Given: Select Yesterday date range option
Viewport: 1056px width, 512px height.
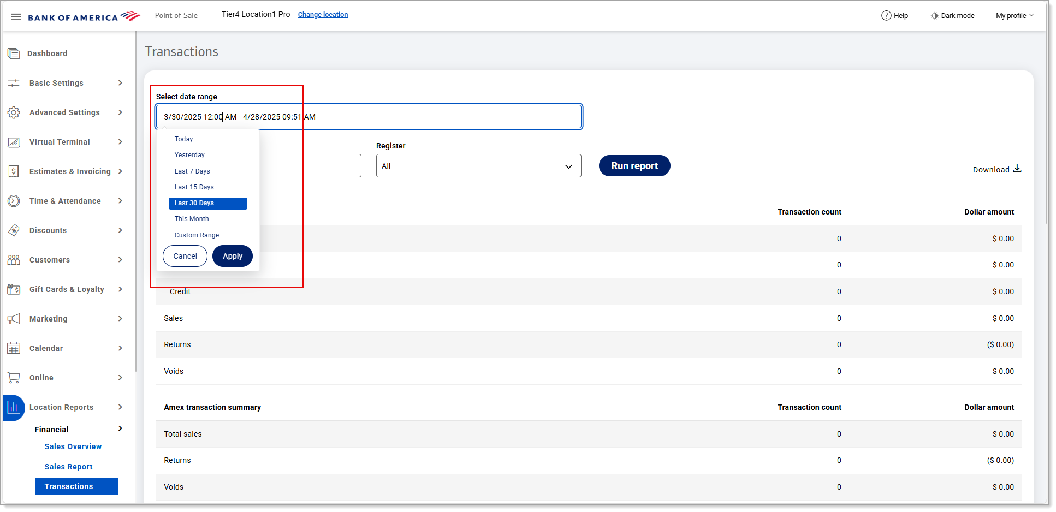Looking at the screenshot, I should coord(207,155).
